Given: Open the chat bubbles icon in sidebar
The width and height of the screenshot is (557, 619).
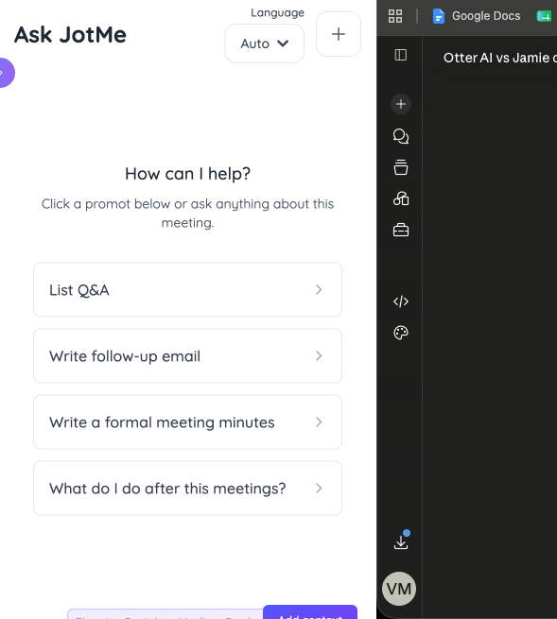Looking at the screenshot, I should [x=401, y=136].
